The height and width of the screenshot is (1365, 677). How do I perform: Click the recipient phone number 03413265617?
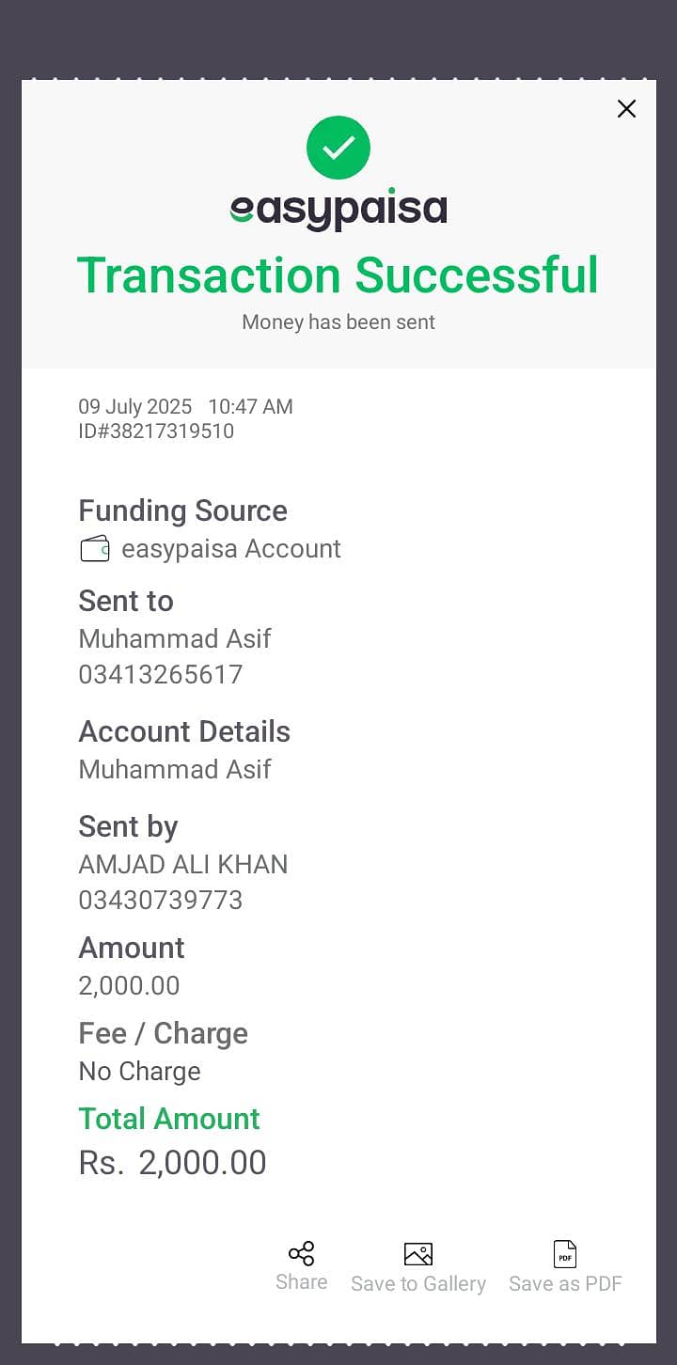pyautogui.click(x=161, y=675)
